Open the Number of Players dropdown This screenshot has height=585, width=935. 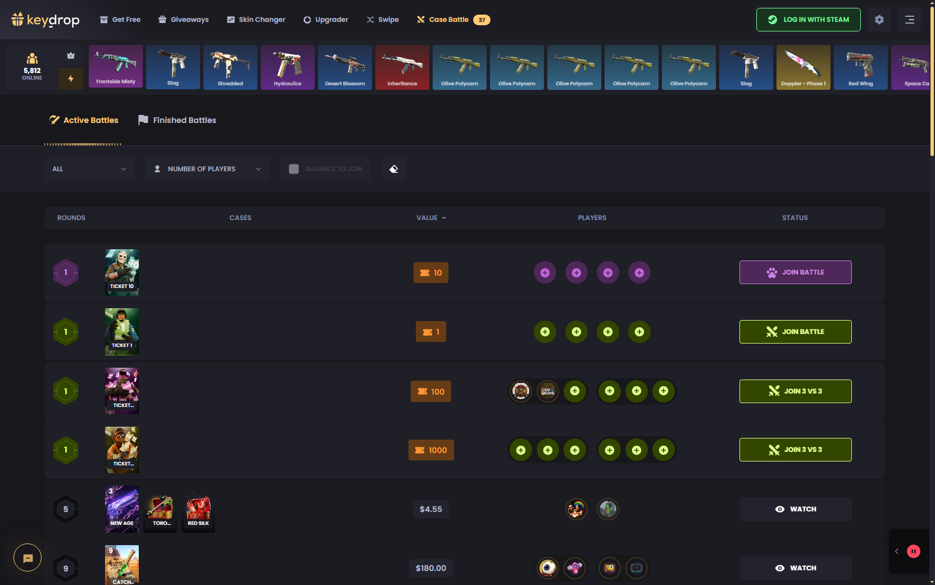207,169
